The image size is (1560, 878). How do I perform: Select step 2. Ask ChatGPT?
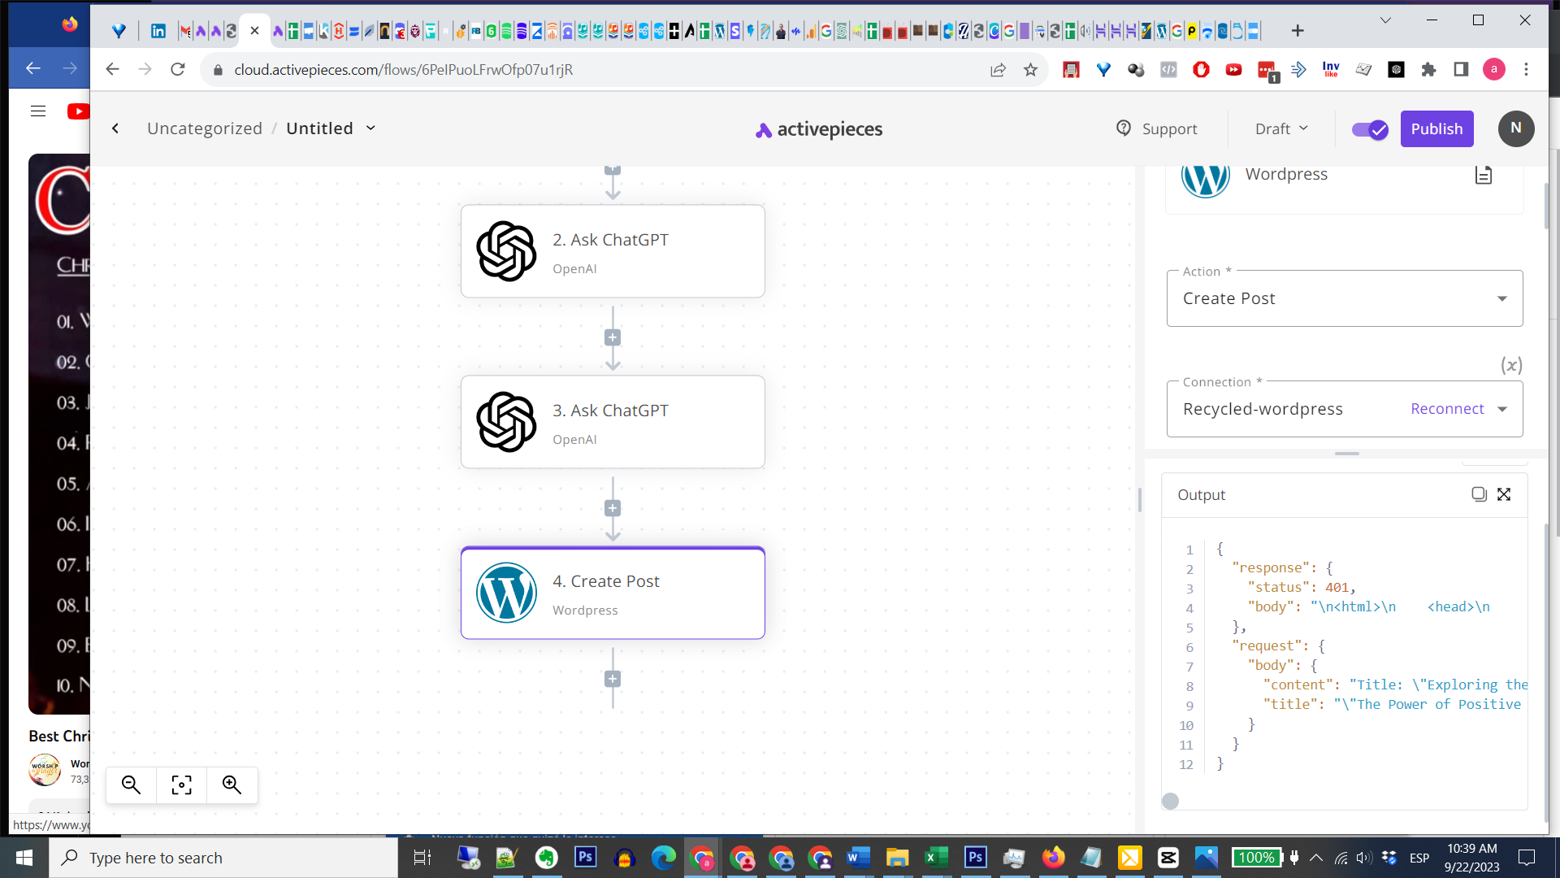click(613, 251)
